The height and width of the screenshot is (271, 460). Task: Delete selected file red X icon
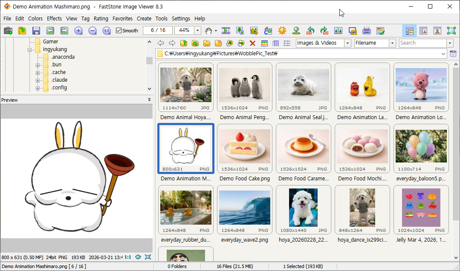point(252,43)
